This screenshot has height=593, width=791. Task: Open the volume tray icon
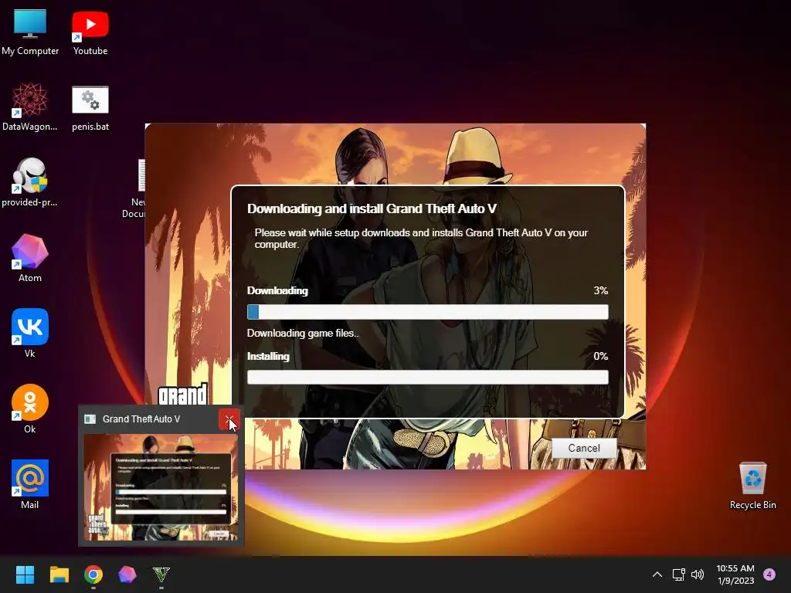click(698, 574)
